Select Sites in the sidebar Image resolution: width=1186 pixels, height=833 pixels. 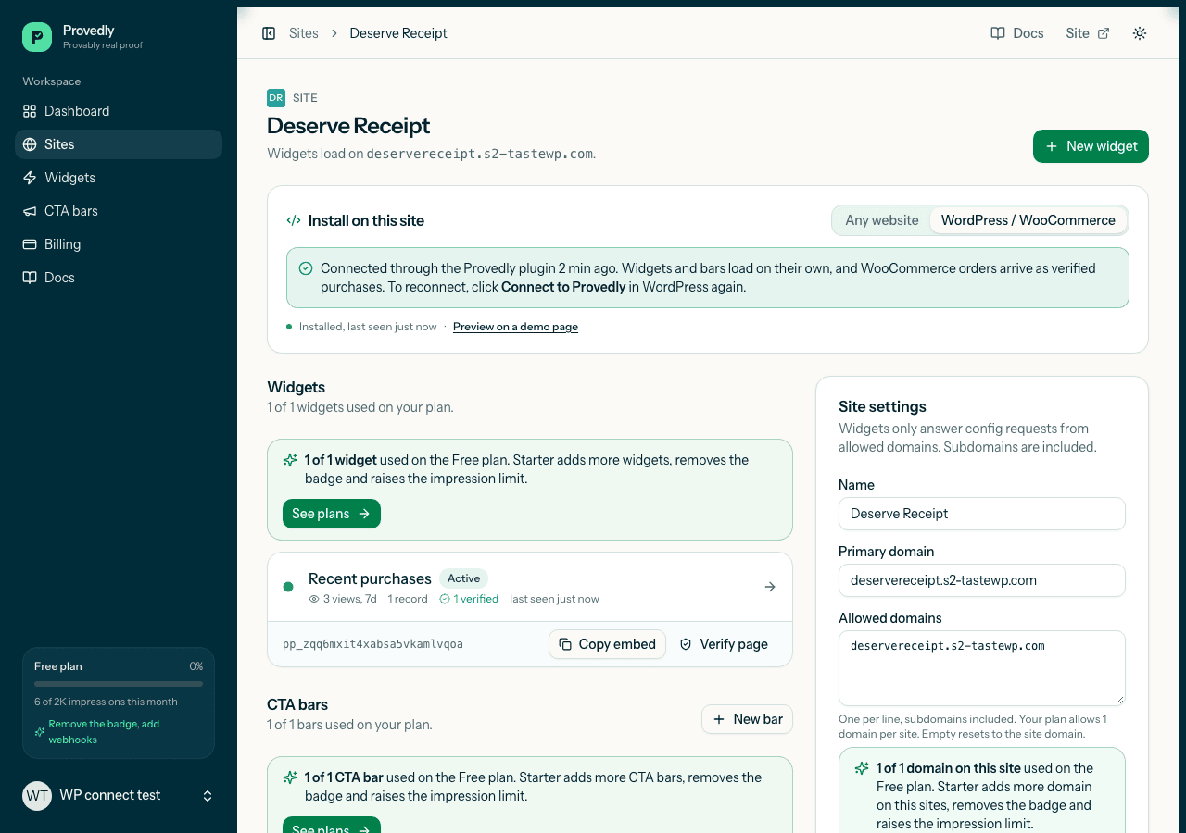click(119, 144)
